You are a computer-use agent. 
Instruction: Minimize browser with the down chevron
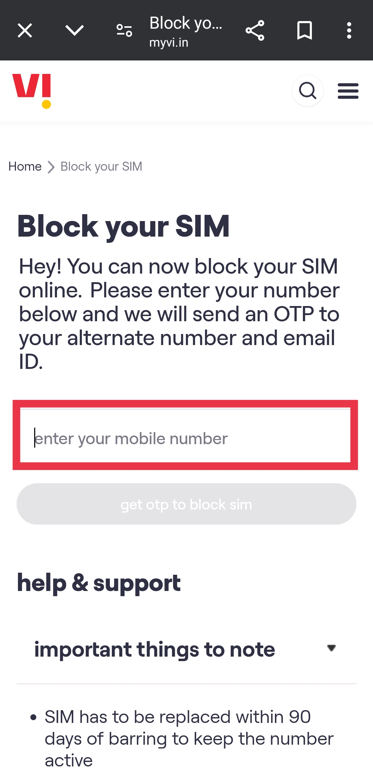click(x=75, y=30)
